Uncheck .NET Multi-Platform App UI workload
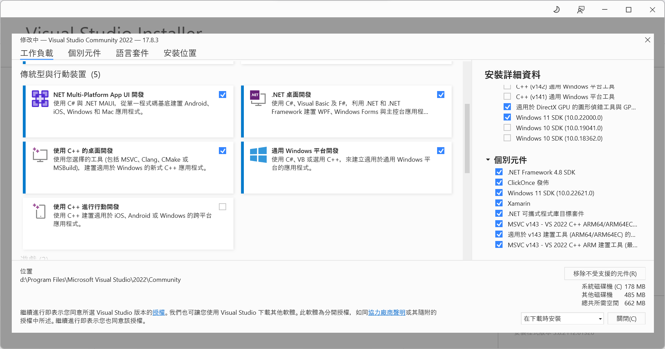 [223, 95]
